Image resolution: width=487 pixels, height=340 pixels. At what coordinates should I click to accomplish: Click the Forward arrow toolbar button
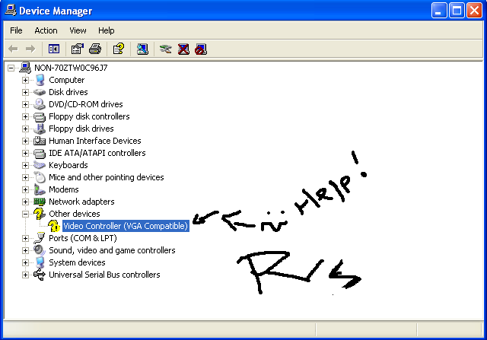(x=30, y=49)
